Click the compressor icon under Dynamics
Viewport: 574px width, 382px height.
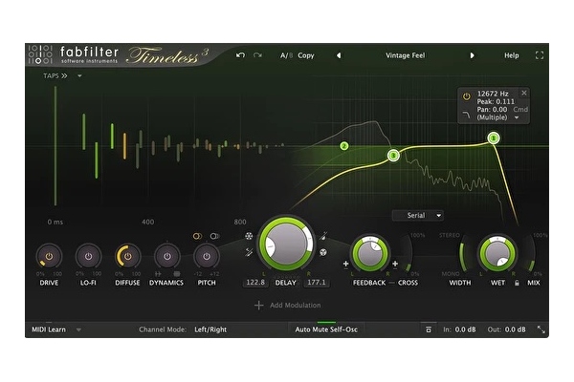click(176, 274)
